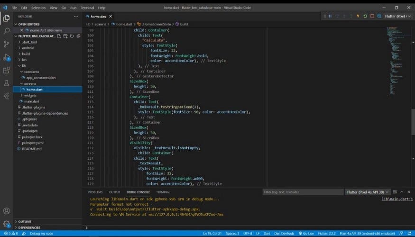Open the Terminal menu

tap(87, 8)
